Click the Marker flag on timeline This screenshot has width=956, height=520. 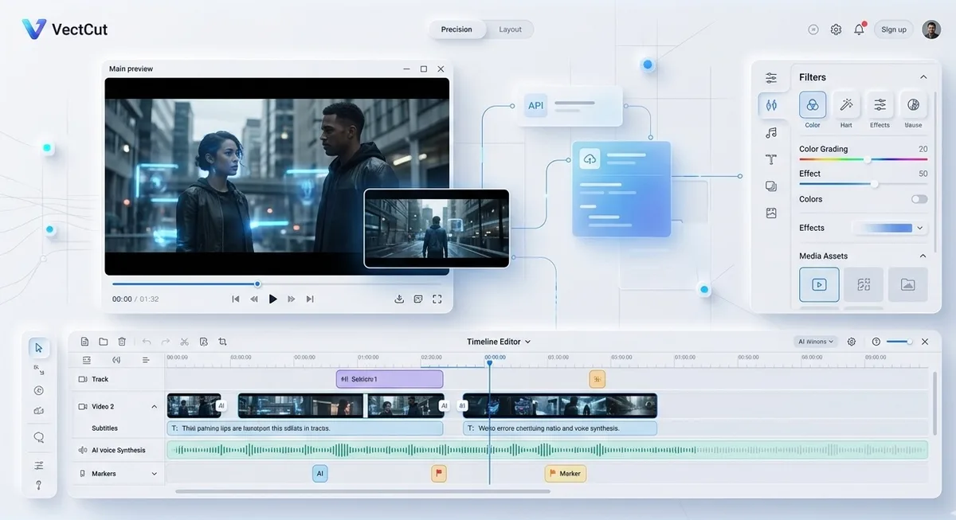click(566, 474)
